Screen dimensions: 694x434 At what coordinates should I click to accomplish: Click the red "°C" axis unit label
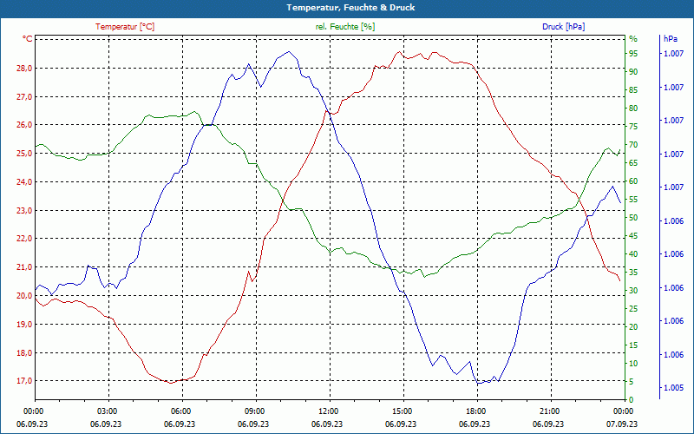coord(28,39)
